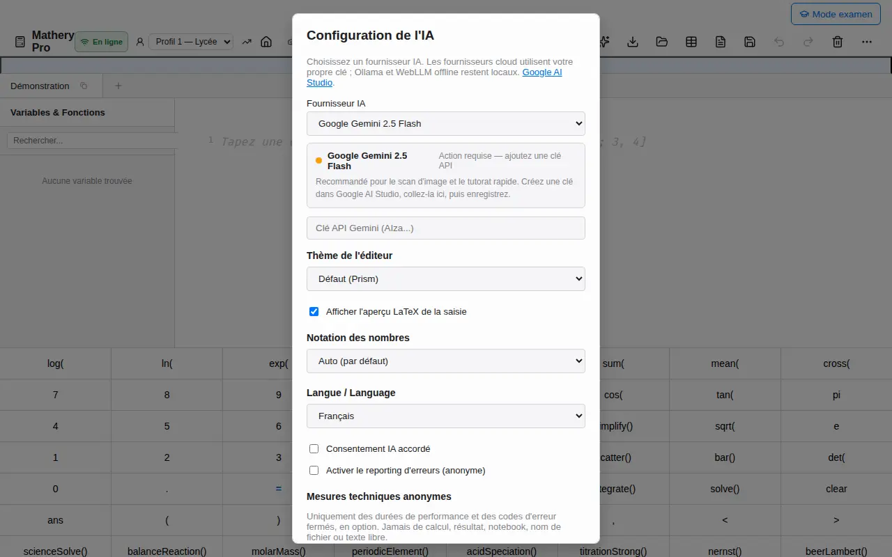
Task: Save using the floppy disk icon
Action: pyautogui.click(x=750, y=42)
